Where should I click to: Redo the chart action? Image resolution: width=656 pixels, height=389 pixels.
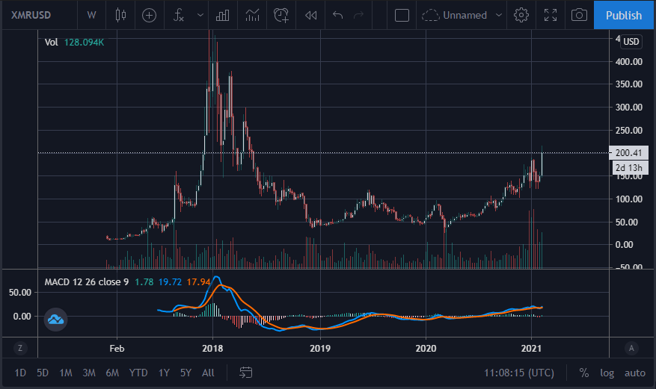358,16
